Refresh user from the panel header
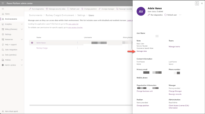Screen dimensions: 205x114 171,15
